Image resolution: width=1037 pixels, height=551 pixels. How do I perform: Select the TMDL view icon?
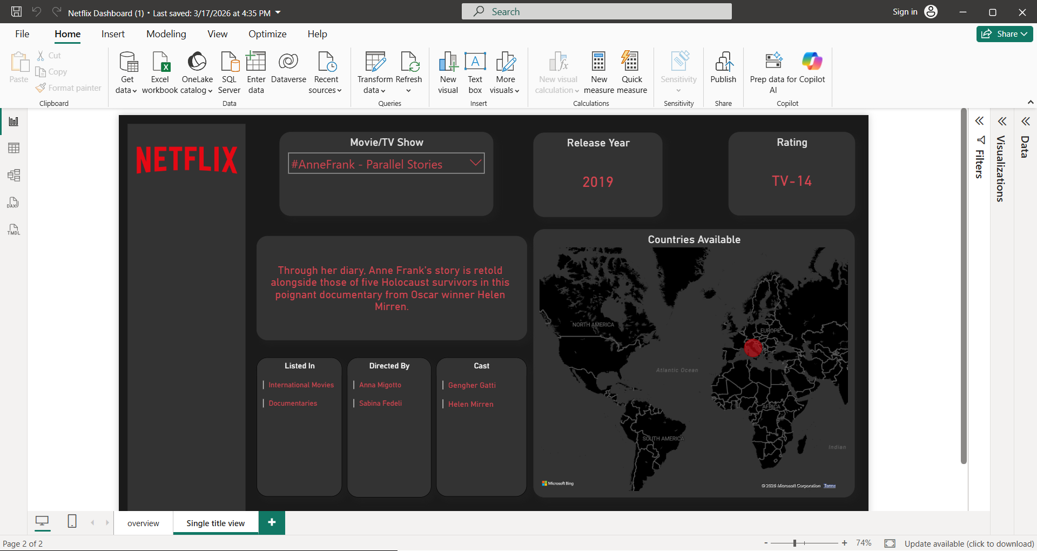14,230
